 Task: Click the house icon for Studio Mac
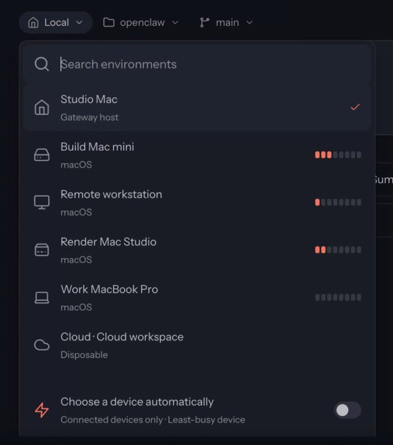pyautogui.click(x=42, y=108)
